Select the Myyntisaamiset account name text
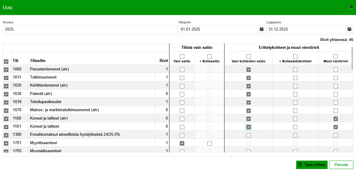This screenshot has width=356, height=172. click(x=44, y=143)
